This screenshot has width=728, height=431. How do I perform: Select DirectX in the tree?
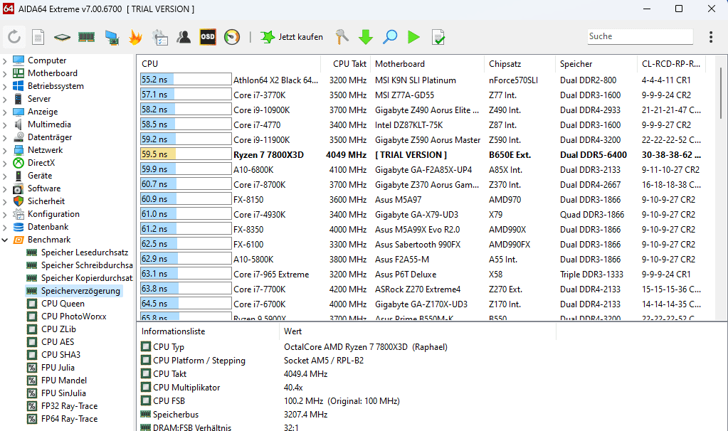pyautogui.click(x=41, y=163)
